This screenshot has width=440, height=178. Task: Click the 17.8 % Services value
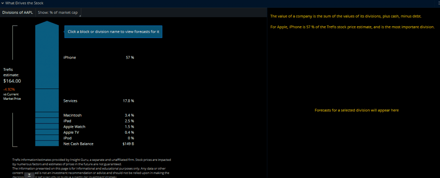[128, 101]
